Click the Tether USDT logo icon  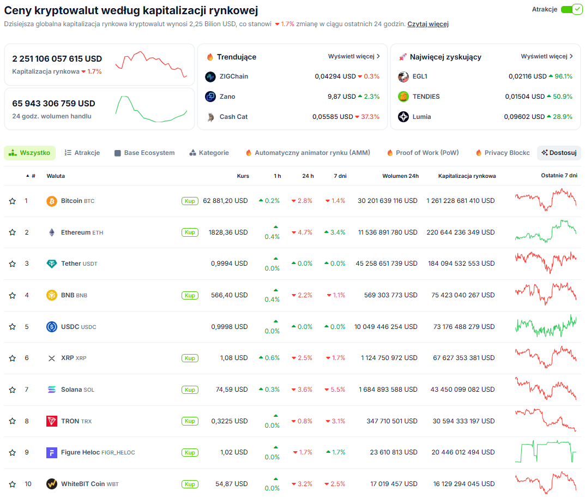point(51,264)
